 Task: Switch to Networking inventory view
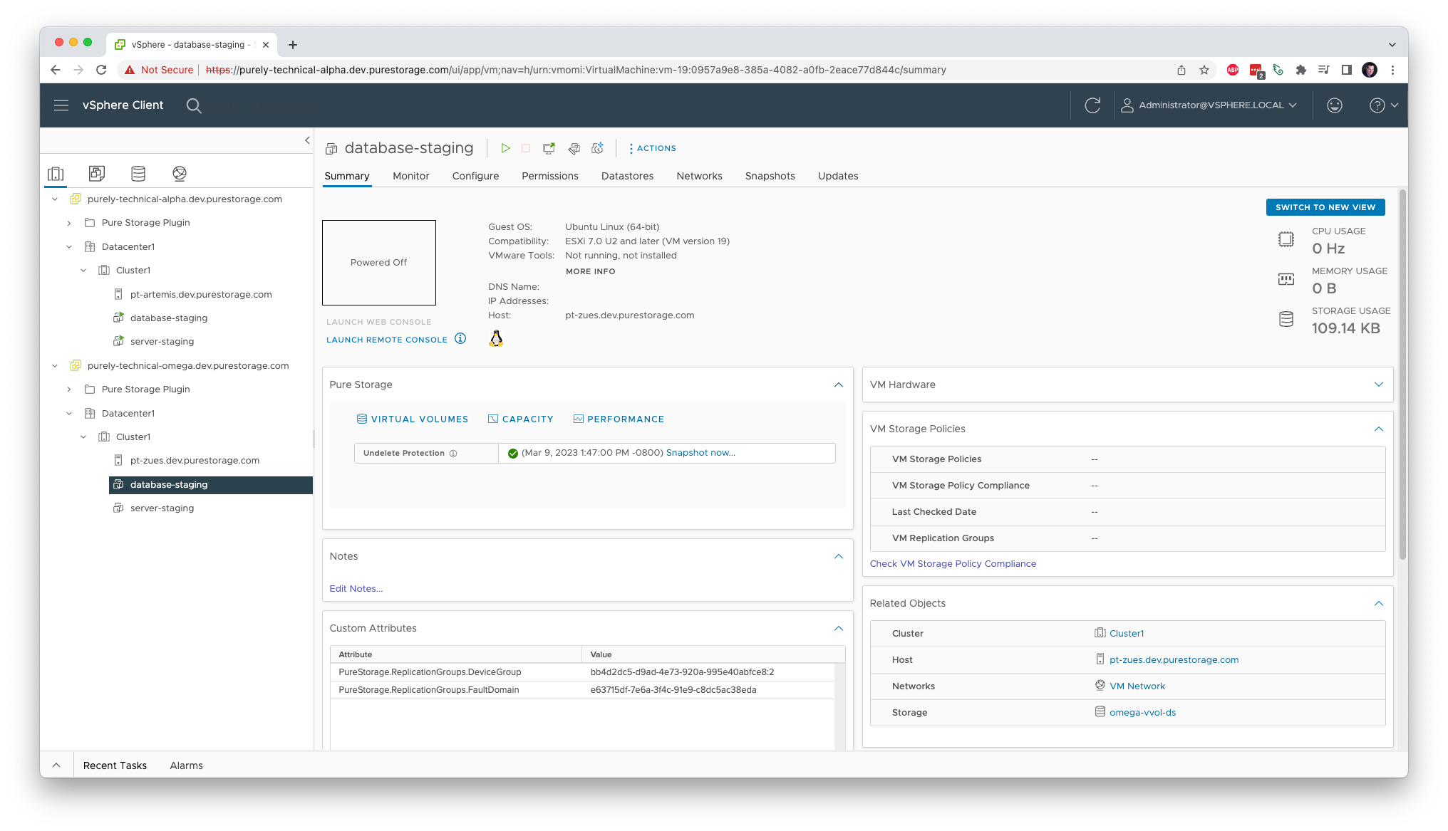(180, 173)
